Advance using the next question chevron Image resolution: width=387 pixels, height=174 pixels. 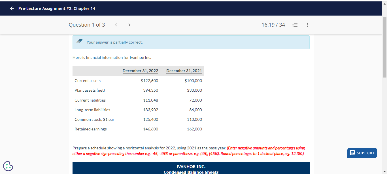pos(129,25)
